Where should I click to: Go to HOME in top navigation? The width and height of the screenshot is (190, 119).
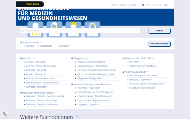tap(114, 5)
